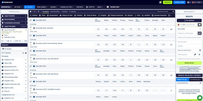Viewport: 203px width, 101px height.
Task: Open the DESPORTOS menu
Action: (x=6, y=7)
